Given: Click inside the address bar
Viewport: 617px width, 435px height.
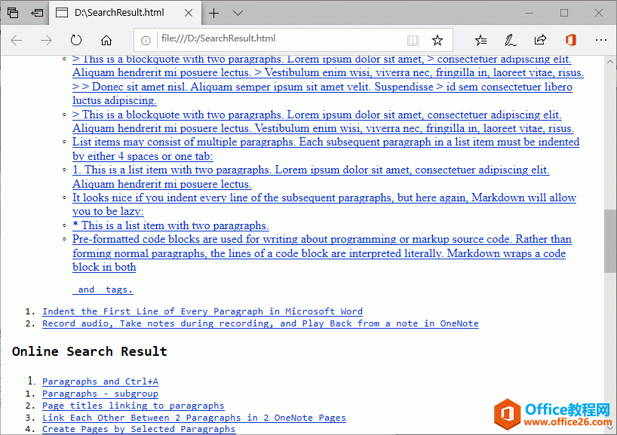Looking at the screenshot, I should [x=264, y=40].
